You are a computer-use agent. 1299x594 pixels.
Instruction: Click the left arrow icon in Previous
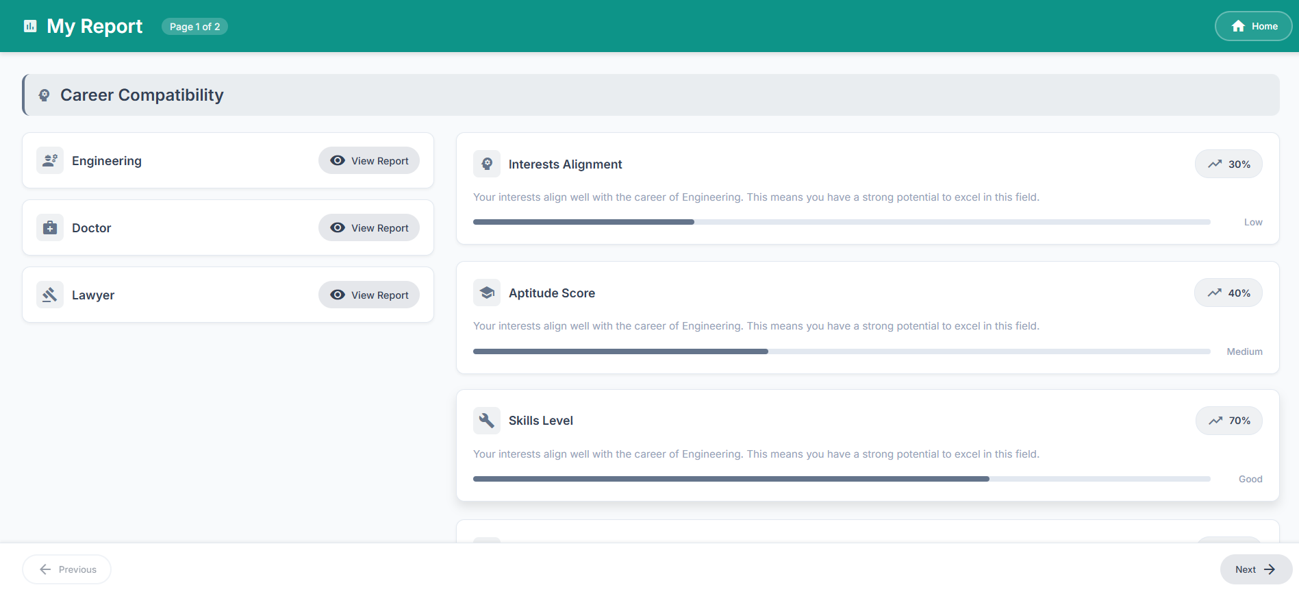45,569
